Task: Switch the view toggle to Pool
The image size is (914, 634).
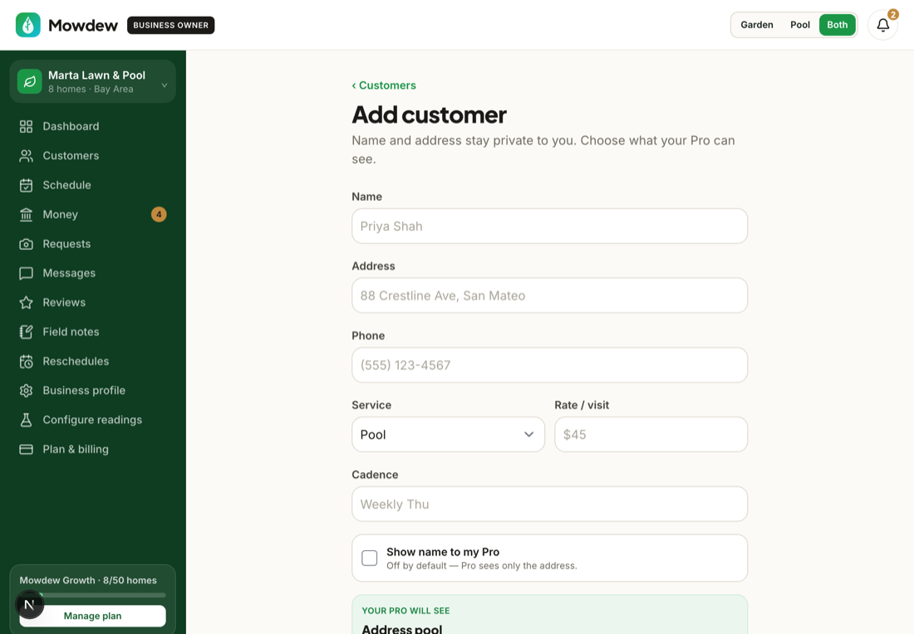Action: (x=799, y=25)
